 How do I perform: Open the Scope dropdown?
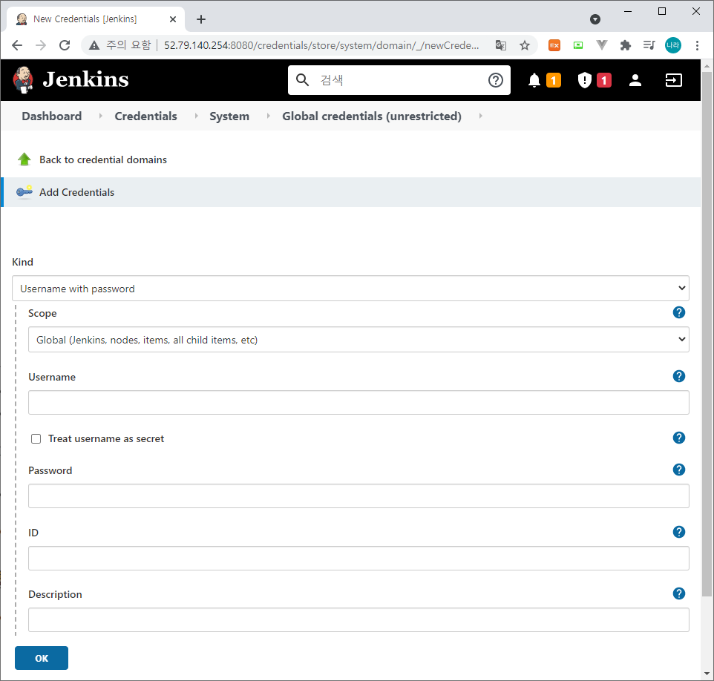click(358, 339)
